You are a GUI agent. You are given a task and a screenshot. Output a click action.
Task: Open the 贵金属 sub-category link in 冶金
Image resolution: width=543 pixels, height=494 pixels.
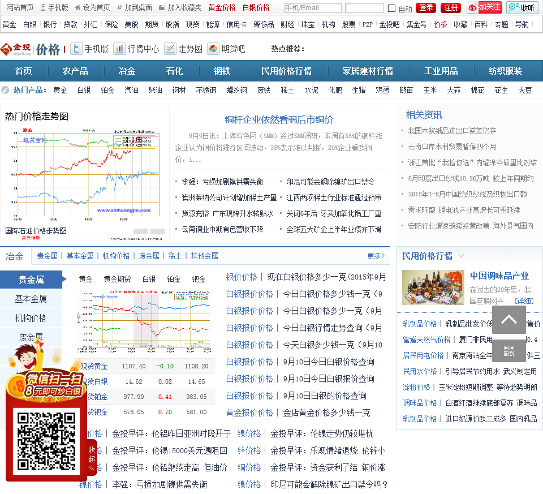click(47, 256)
